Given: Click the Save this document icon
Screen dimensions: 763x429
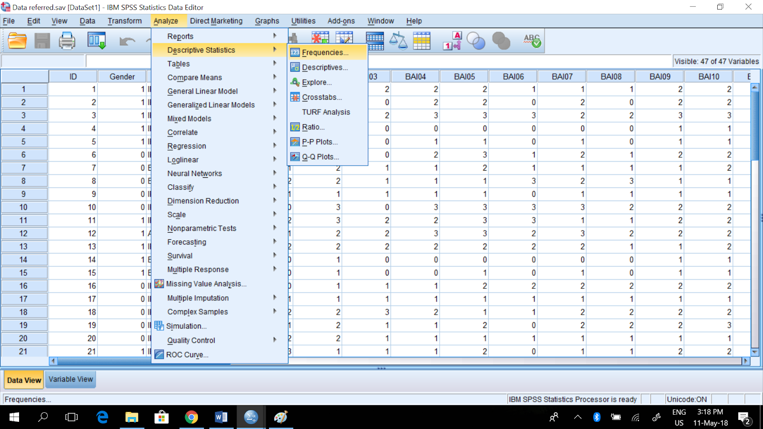Looking at the screenshot, I should coord(42,41).
